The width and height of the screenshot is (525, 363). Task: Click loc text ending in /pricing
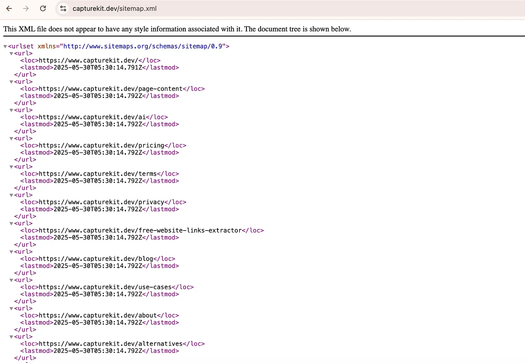click(x=102, y=146)
